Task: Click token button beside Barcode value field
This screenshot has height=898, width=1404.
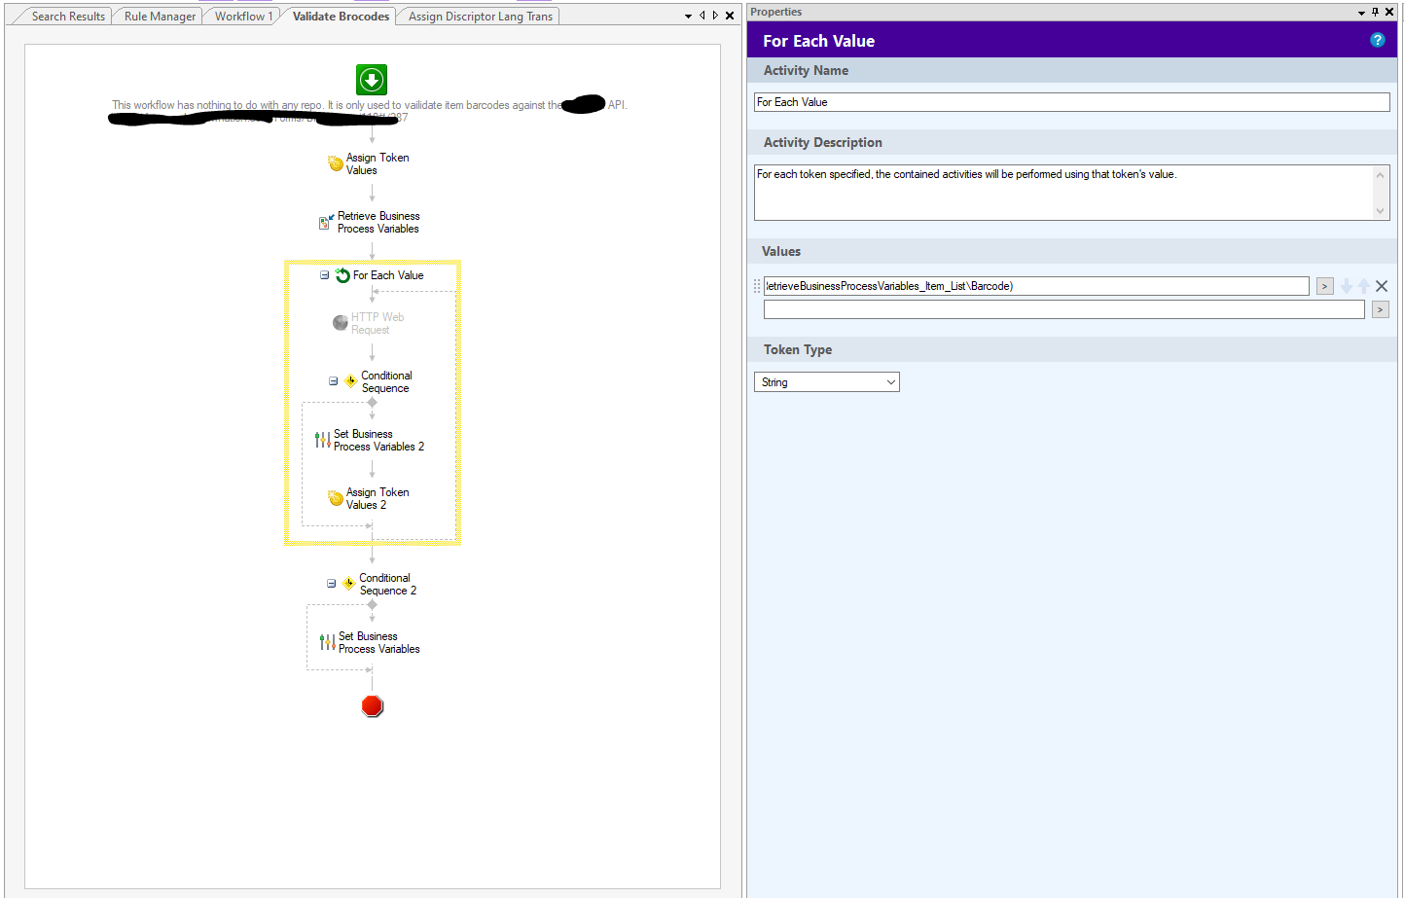Action: click(1324, 286)
